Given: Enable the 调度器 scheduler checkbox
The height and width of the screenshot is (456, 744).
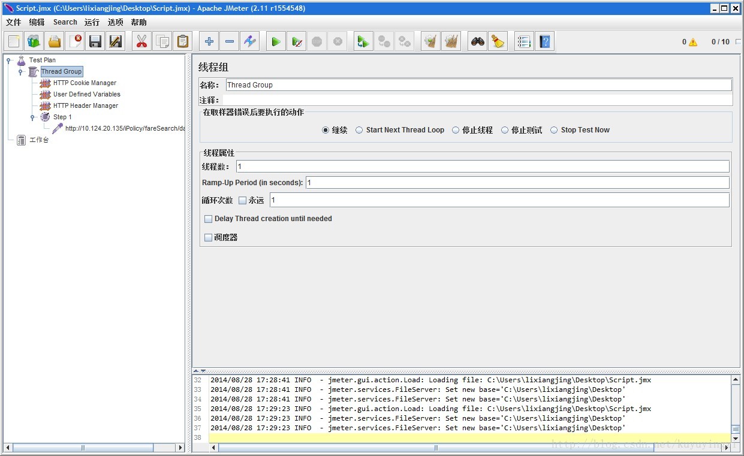Looking at the screenshot, I should [x=208, y=238].
